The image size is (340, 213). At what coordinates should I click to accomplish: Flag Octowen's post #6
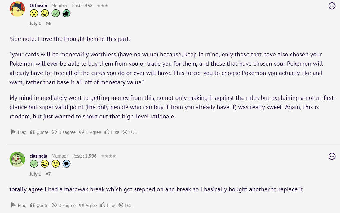(x=19, y=132)
